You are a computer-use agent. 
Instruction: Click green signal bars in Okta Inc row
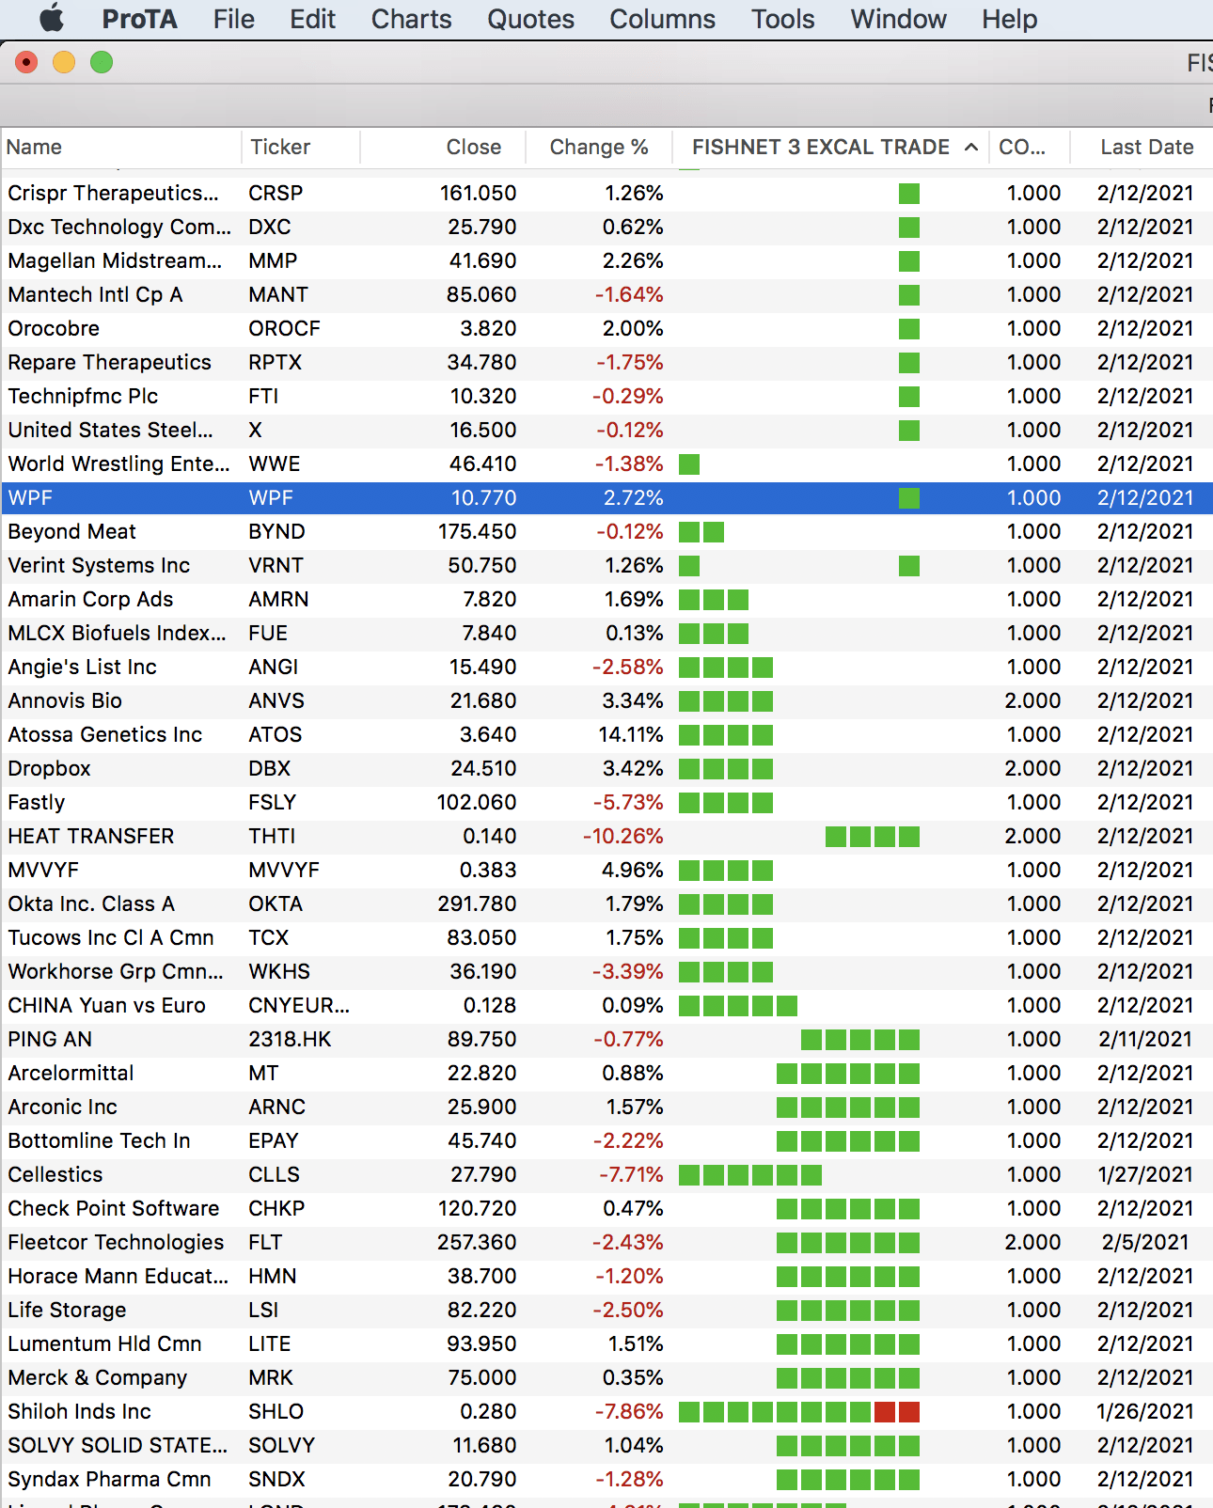[x=726, y=904]
